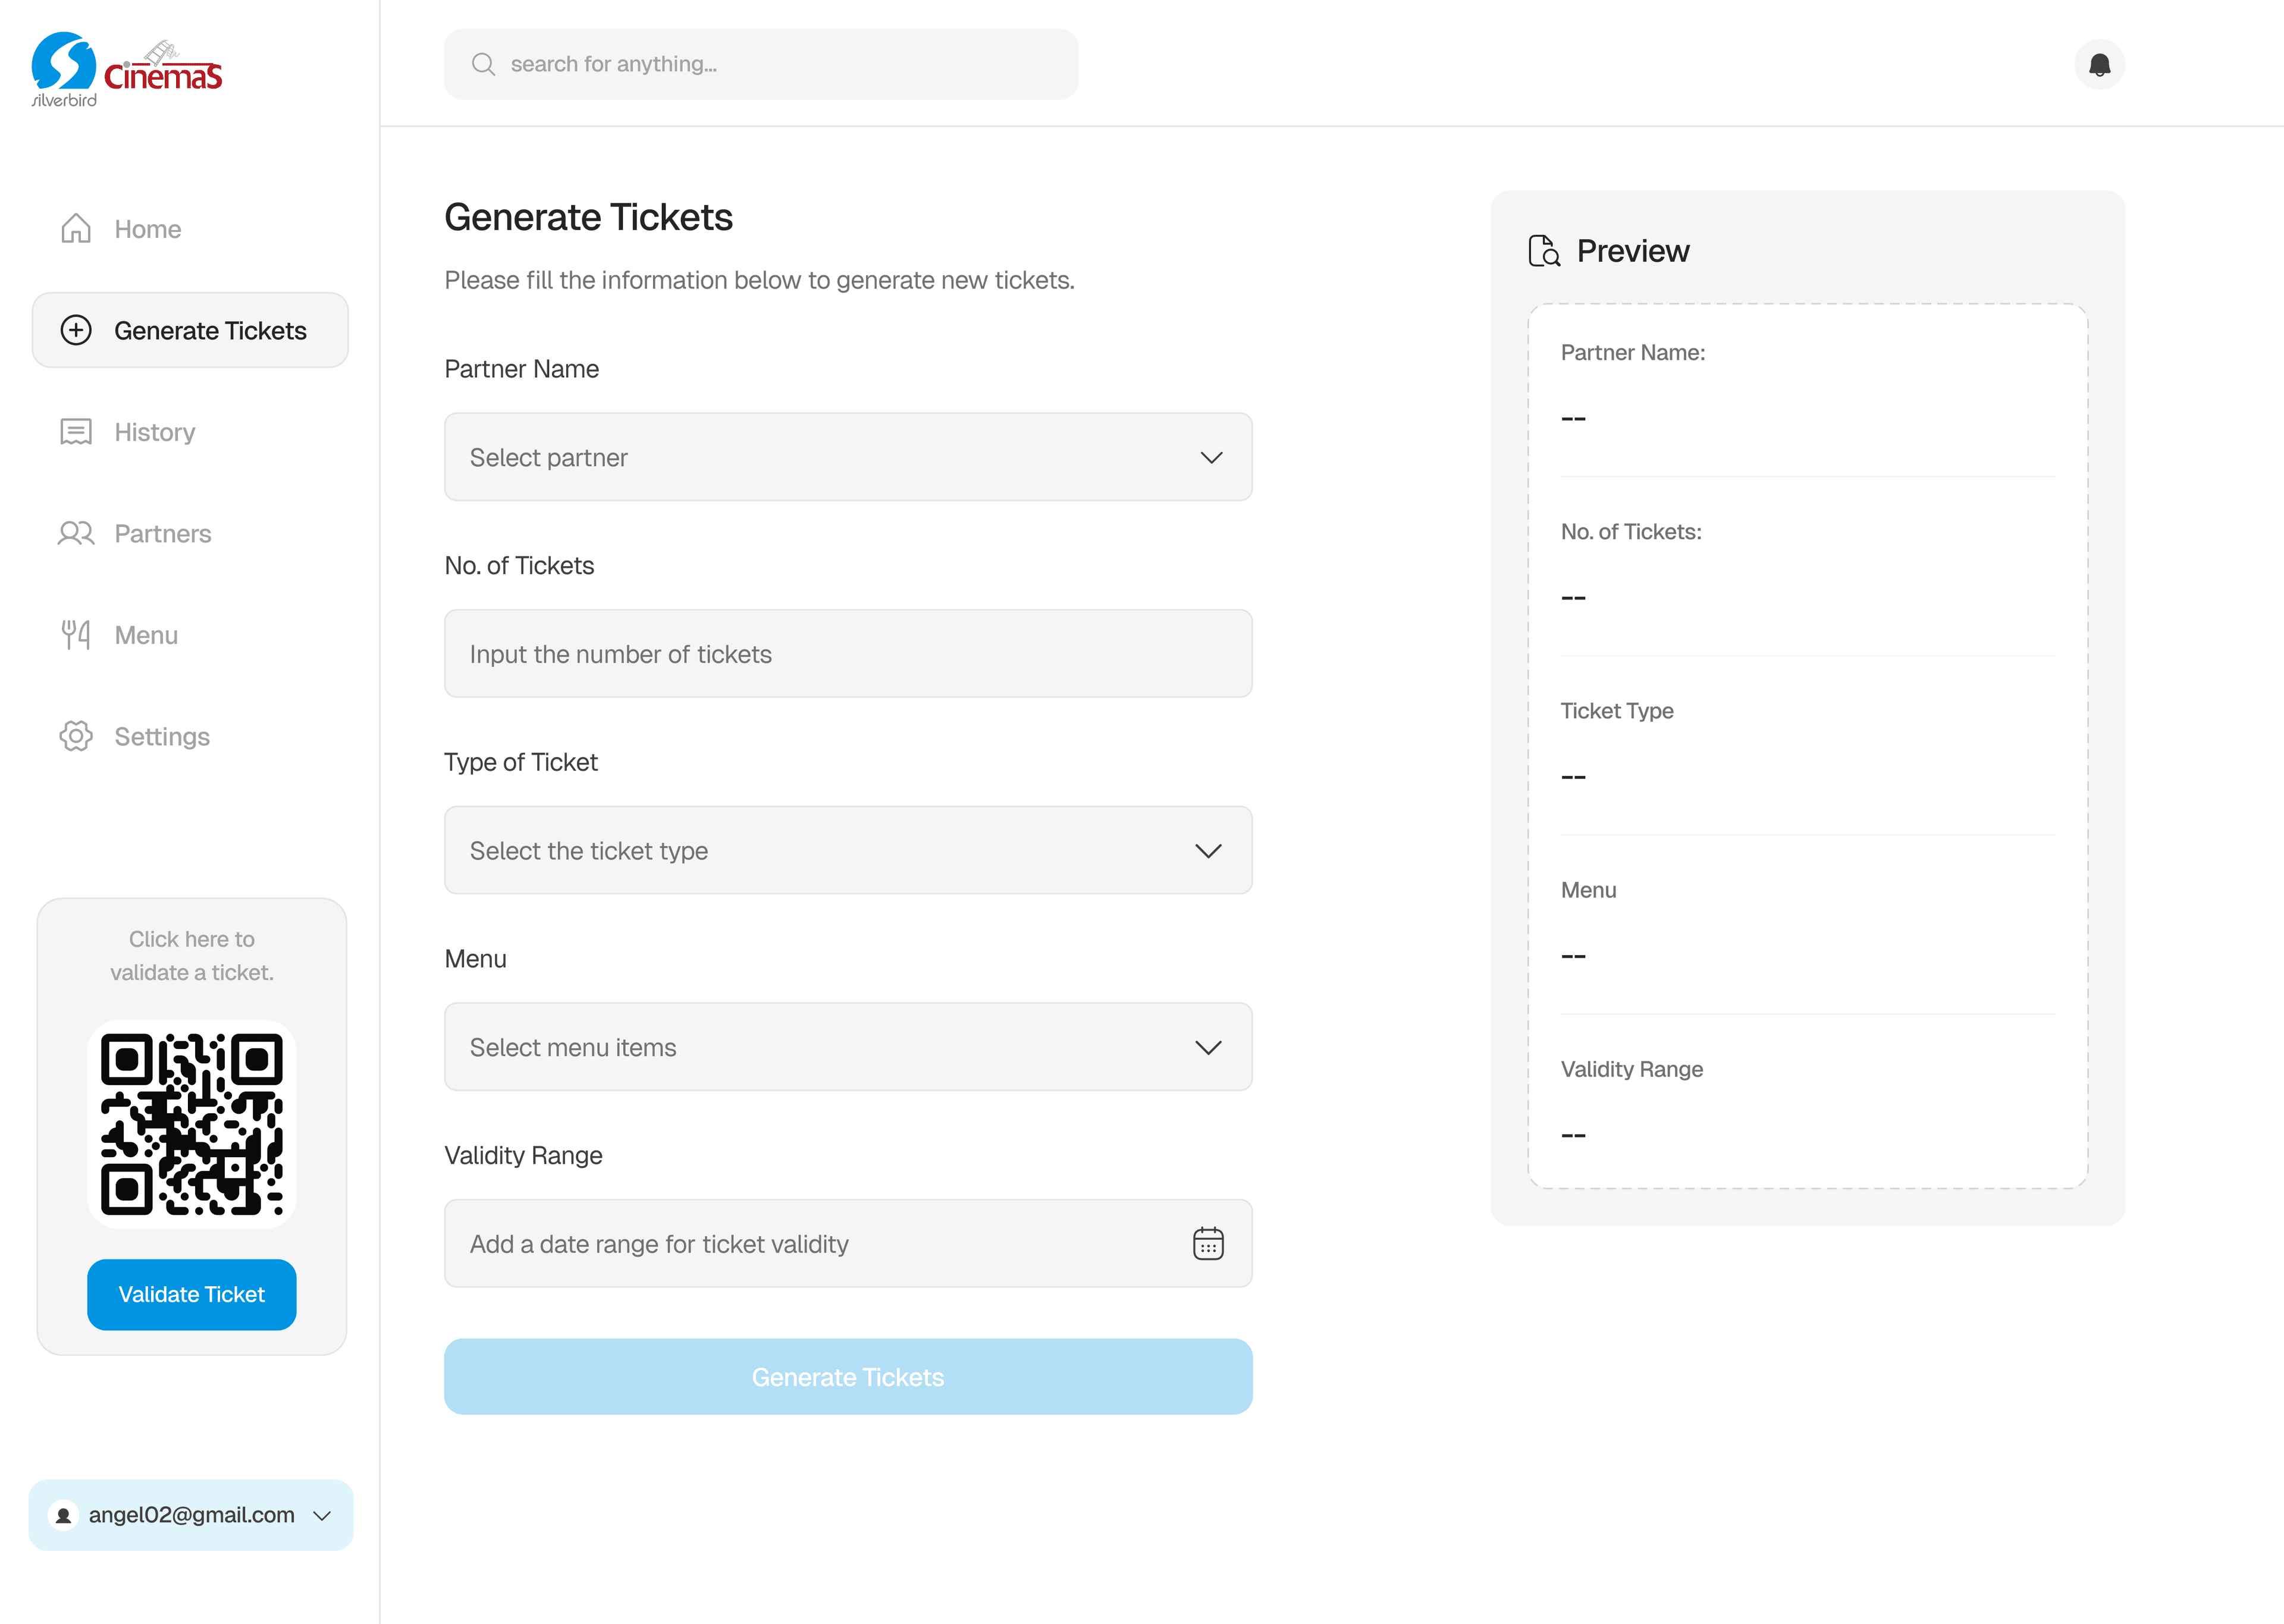Screen dimensions: 2284x1624
Task: Open notifications bell
Action: point(2099,65)
